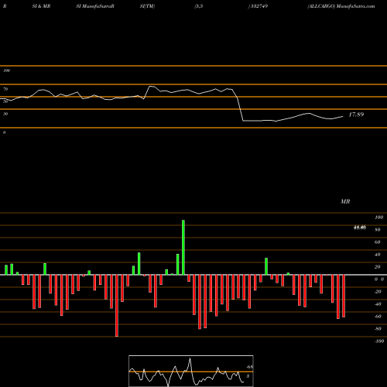Click the 'SI MunafaSutraR' header text
The height and width of the screenshot is (387, 387).
point(95,6)
